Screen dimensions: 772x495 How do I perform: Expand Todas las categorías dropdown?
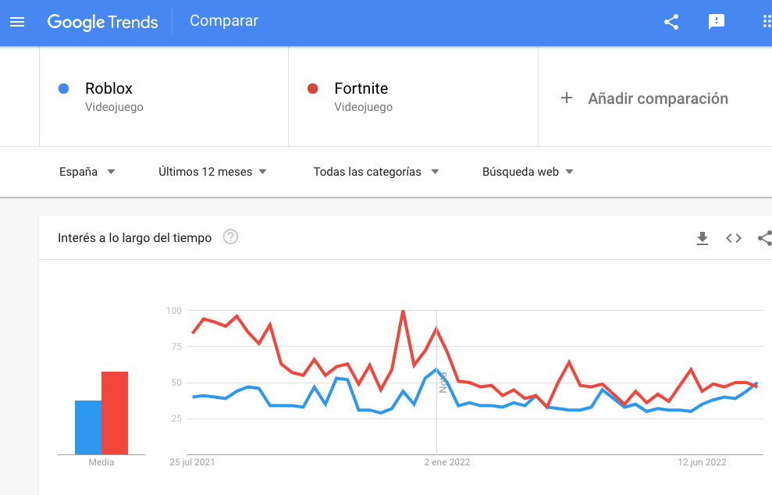click(375, 172)
